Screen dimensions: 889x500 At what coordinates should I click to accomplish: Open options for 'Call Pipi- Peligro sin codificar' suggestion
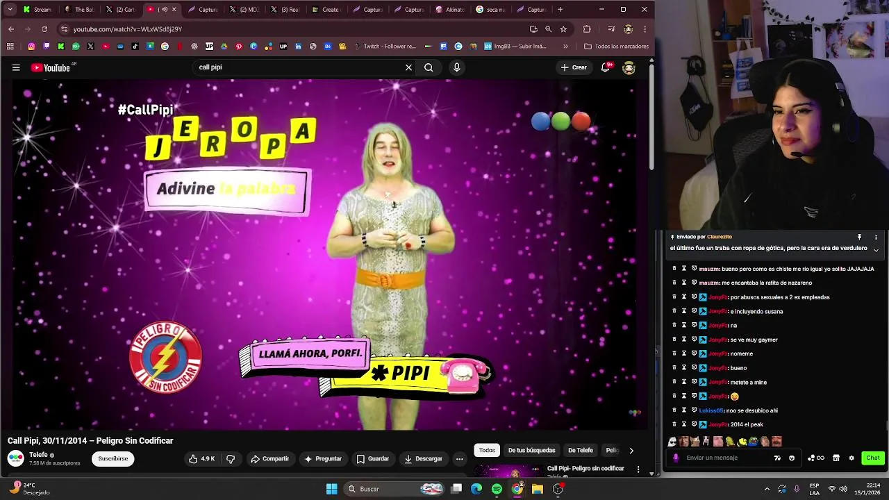[638, 469]
